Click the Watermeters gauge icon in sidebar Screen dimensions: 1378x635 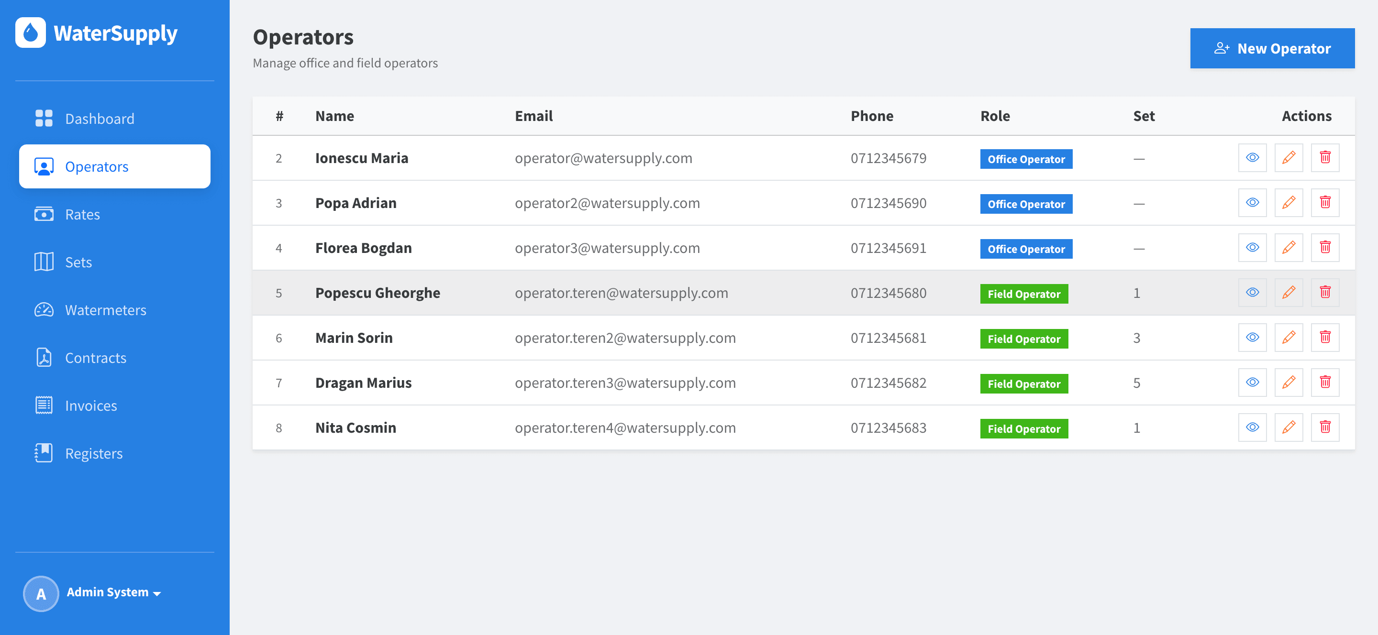pyautogui.click(x=44, y=310)
